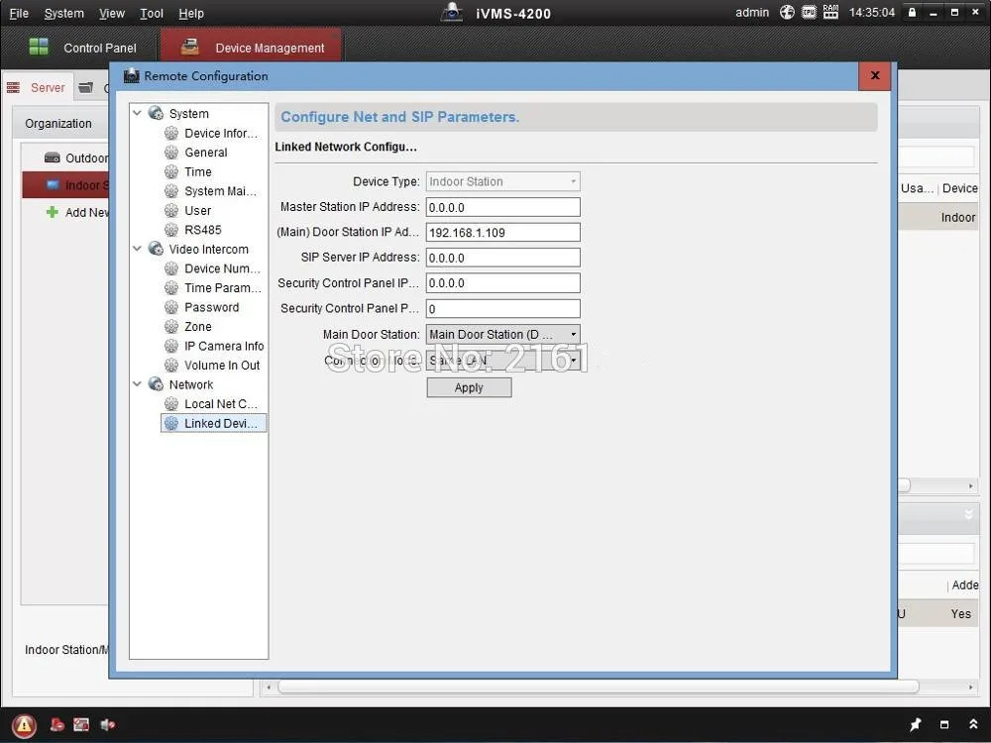The width and height of the screenshot is (991, 743).
Task: Click the mute sound speaker icon
Action: coord(107,725)
